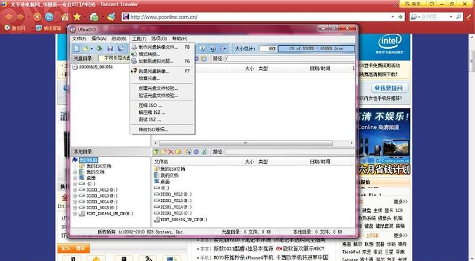Screen dimensions: 475x261
Task: Click the blue info (i) toolbar icon
Action: [x=202, y=48]
